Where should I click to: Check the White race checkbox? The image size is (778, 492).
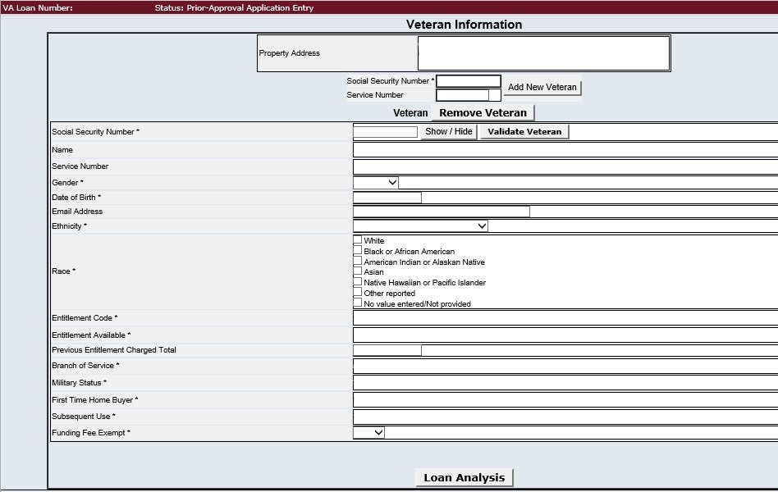click(358, 240)
